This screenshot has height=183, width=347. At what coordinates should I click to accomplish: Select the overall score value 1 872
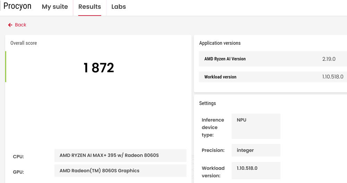point(99,68)
